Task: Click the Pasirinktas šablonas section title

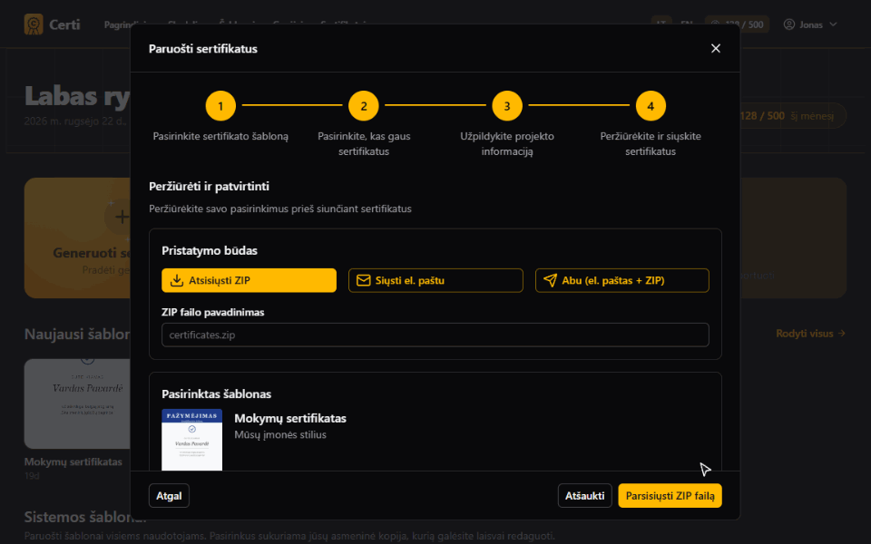Action: tap(217, 394)
